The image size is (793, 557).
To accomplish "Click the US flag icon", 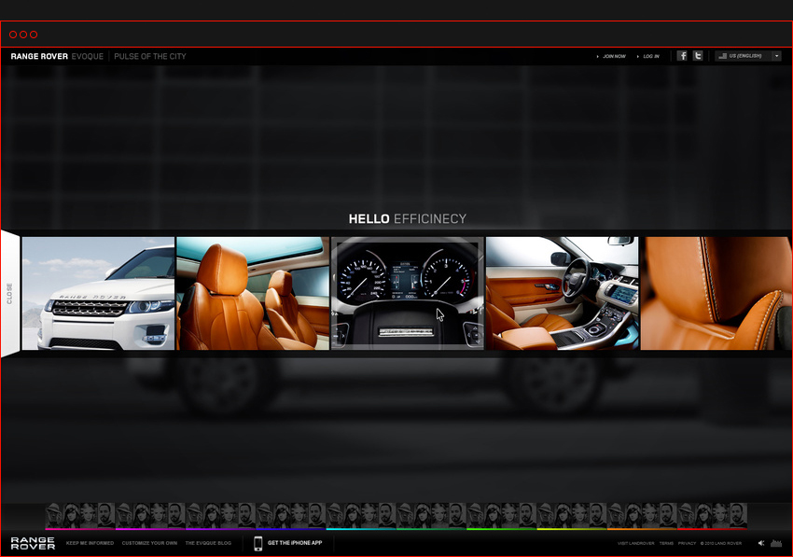I will point(722,56).
